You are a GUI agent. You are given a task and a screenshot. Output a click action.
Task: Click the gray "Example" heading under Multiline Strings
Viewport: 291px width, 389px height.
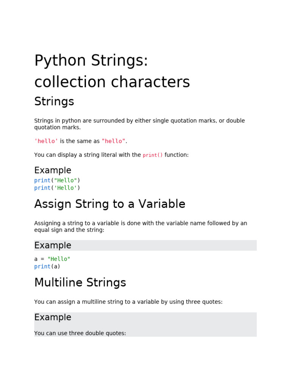click(x=53, y=317)
